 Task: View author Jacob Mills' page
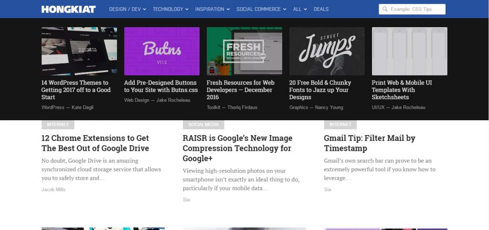click(53, 189)
